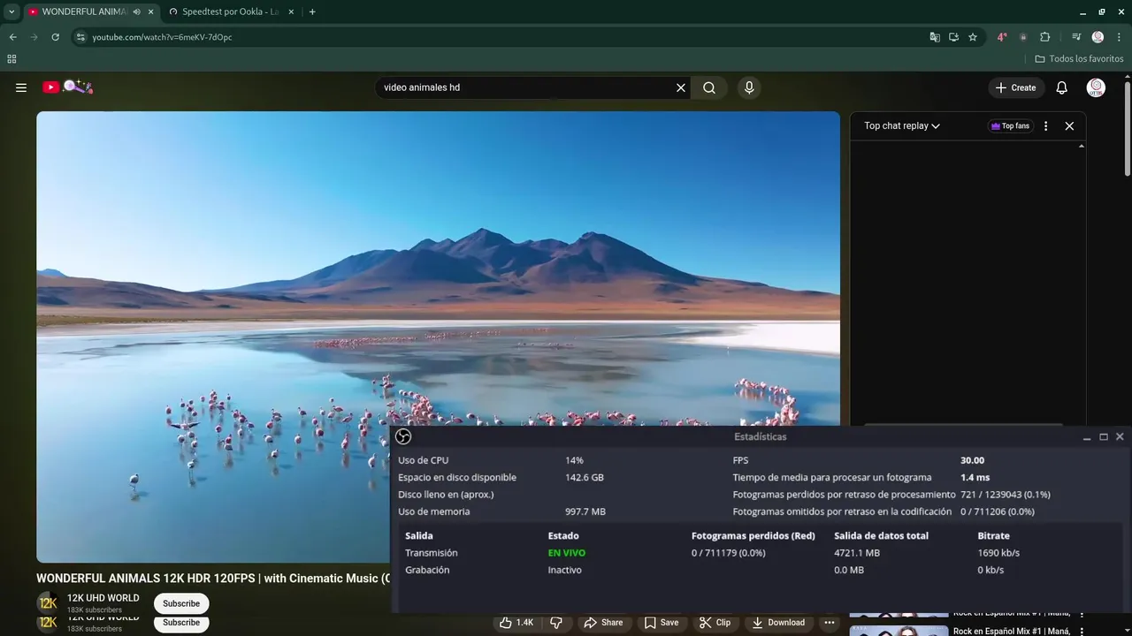1132x636 pixels.
Task: Go forward in browser history
Action: [x=34, y=37]
